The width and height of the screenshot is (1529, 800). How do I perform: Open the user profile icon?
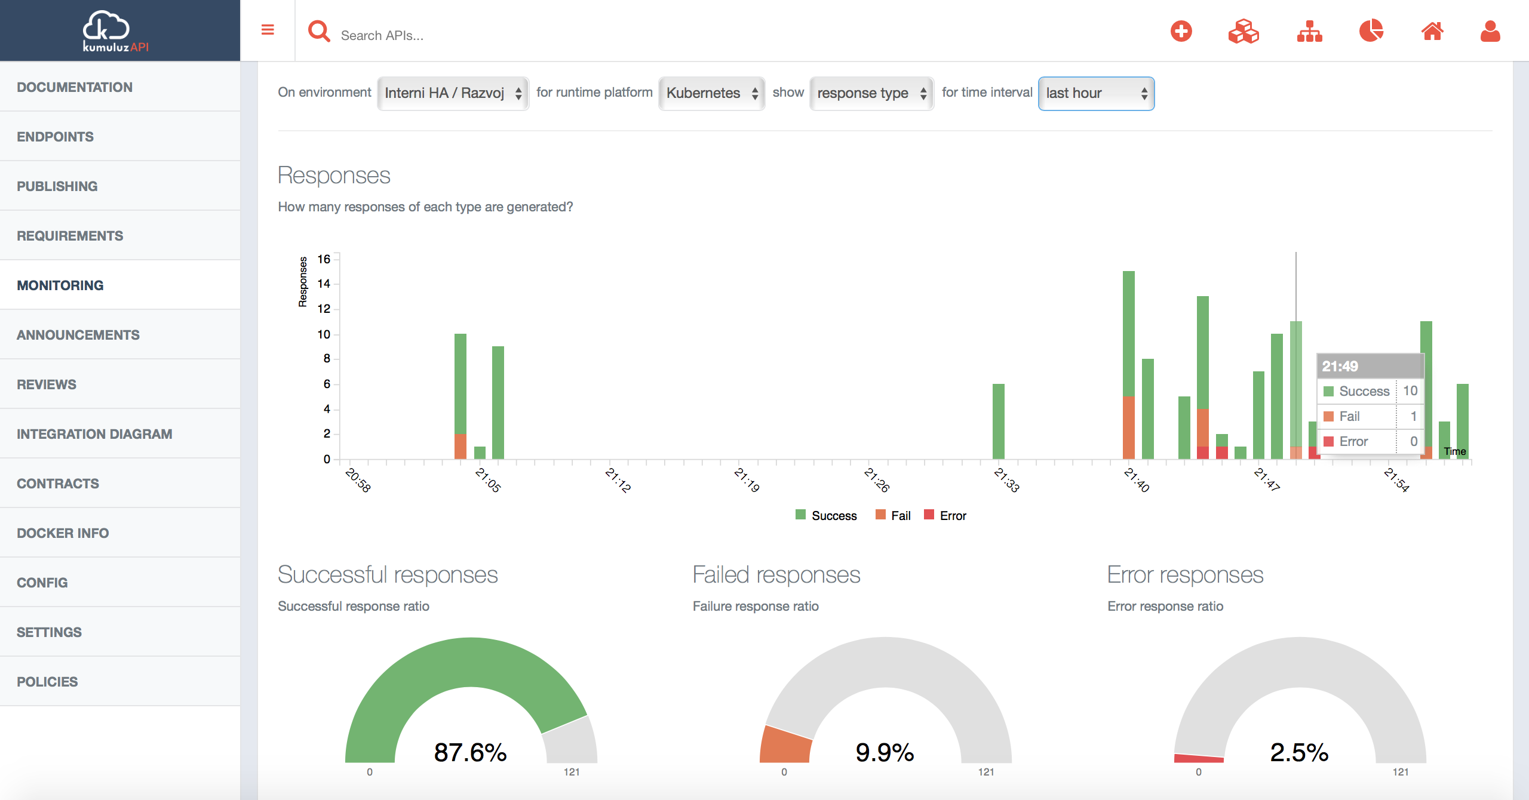(x=1490, y=32)
